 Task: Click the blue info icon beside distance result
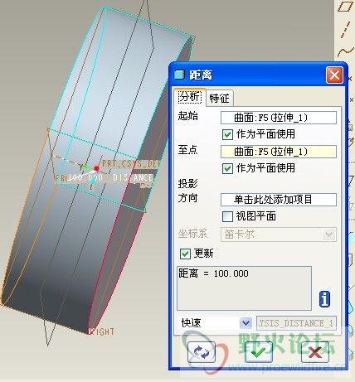[324, 299]
